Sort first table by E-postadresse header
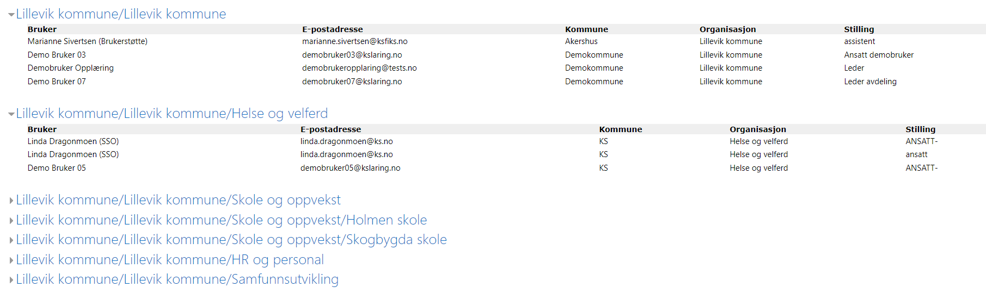 (x=333, y=29)
